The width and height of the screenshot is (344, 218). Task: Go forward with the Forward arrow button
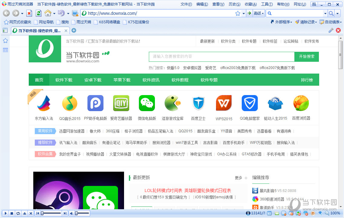pyautogui.click(x=15, y=13)
